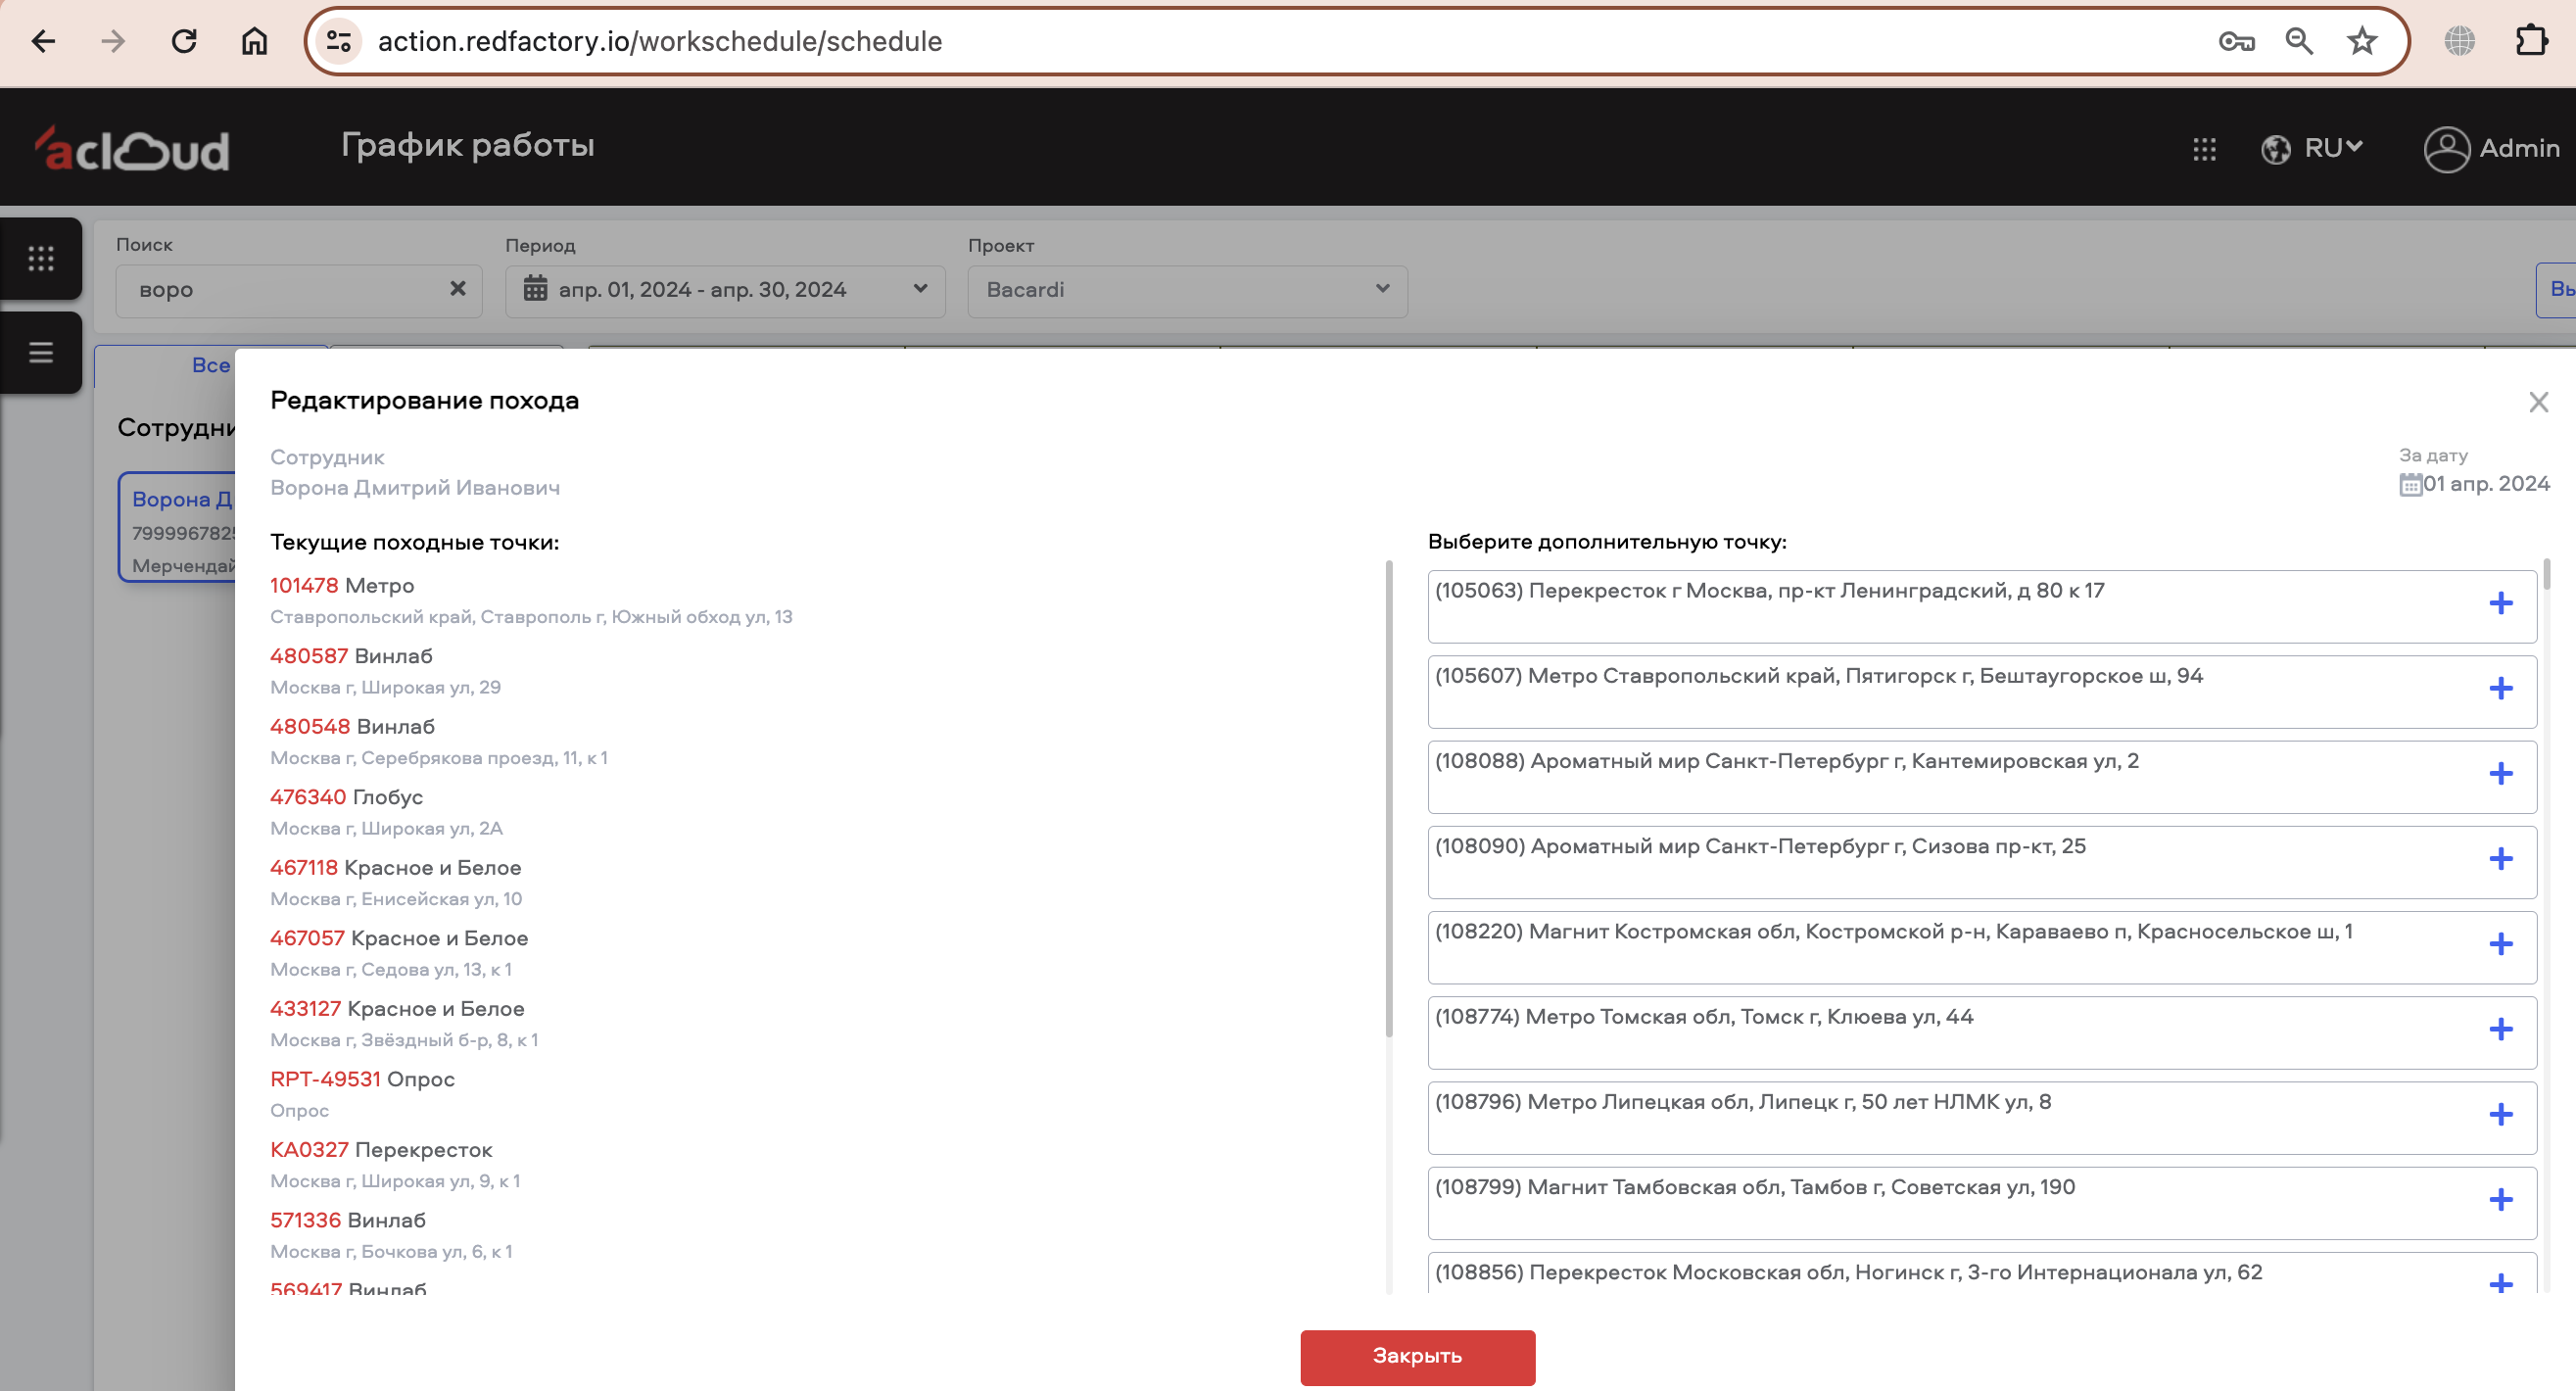Click the browser forward arrow
Screen dimensions: 2576x1391
click(x=113, y=41)
